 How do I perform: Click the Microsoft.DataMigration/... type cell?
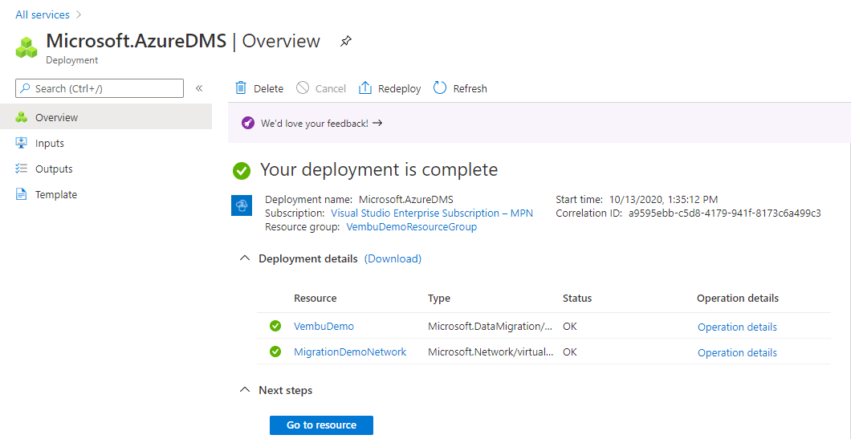point(491,326)
